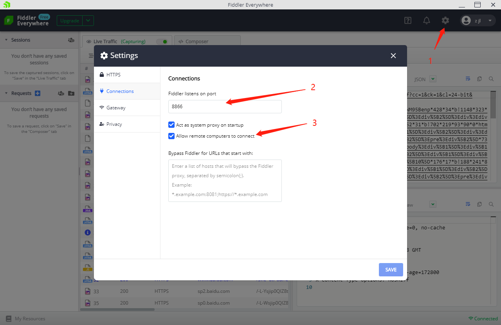The width and height of the screenshot is (501, 325).
Task: Open the notifications bell
Action: pyautogui.click(x=427, y=20)
